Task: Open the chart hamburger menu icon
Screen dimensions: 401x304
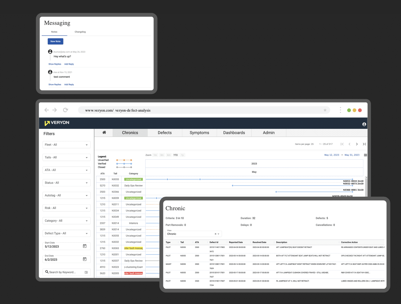Action: point(365,155)
